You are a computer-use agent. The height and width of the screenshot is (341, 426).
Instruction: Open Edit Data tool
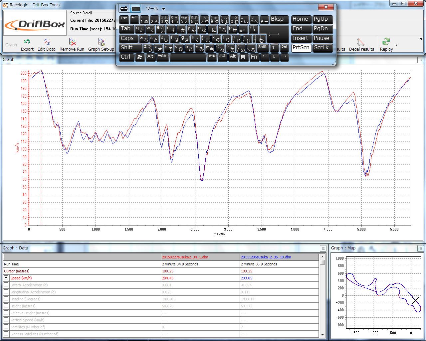pos(47,45)
